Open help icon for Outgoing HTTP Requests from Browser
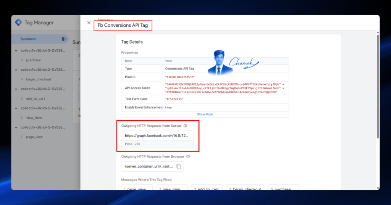The width and height of the screenshot is (391, 205). 188,157
